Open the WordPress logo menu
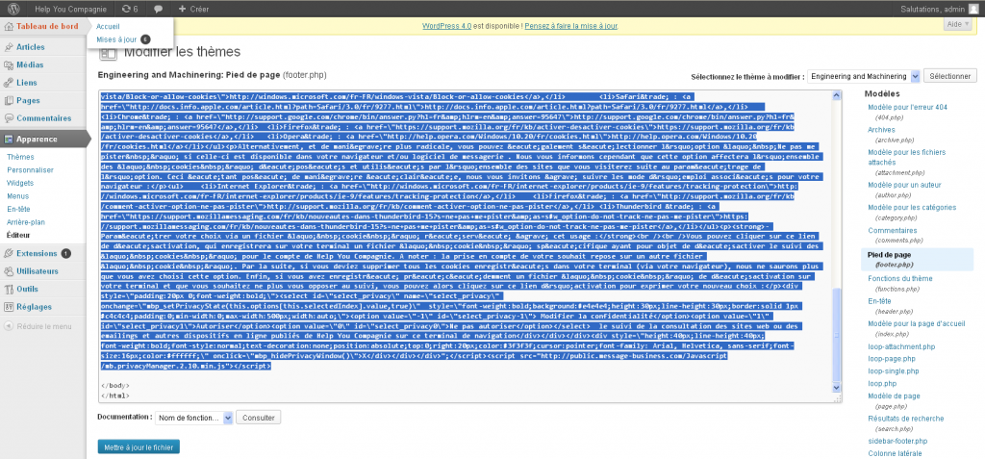This screenshot has width=985, height=459. (x=13, y=9)
